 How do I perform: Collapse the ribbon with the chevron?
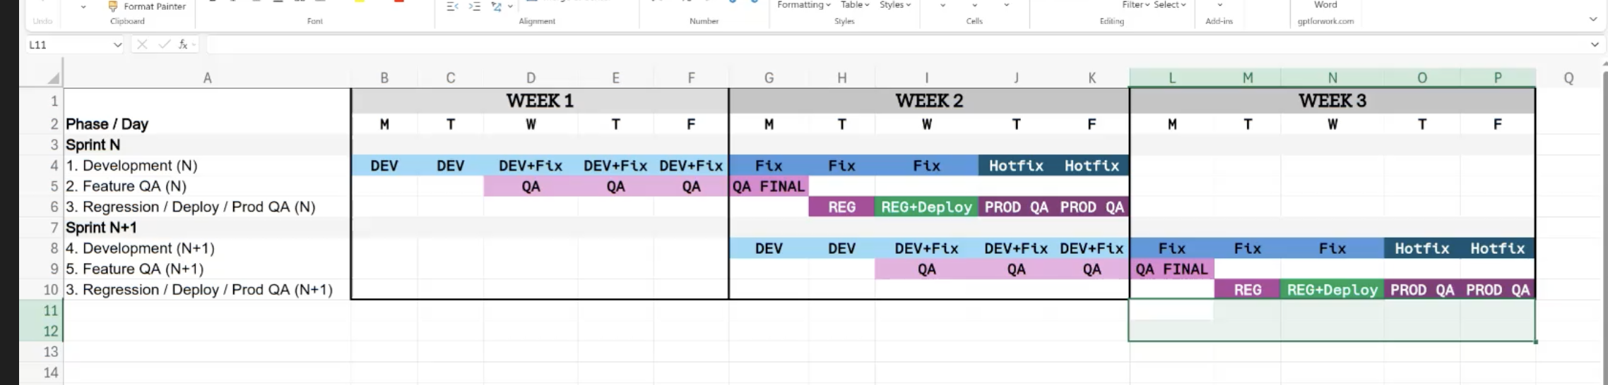(x=1592, y=19)
